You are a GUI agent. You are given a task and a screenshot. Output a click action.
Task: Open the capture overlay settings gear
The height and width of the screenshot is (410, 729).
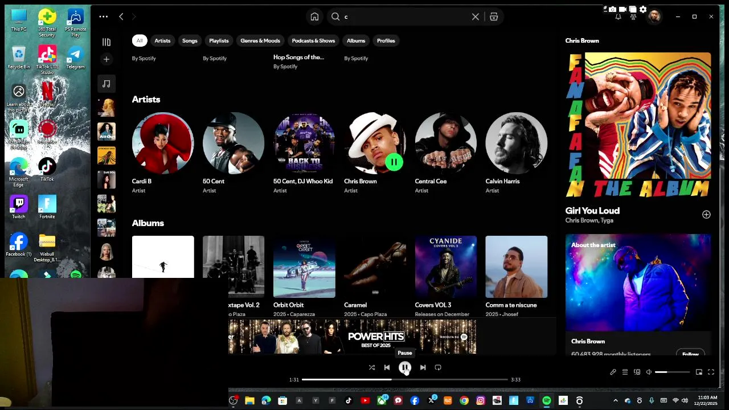point(643,9)
